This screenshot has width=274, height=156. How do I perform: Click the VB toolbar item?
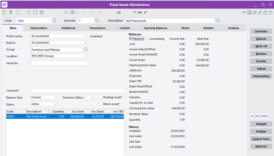pos(118,13)
